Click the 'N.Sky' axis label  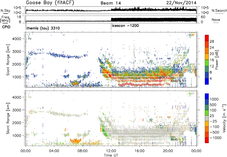[x=5, y=10]
